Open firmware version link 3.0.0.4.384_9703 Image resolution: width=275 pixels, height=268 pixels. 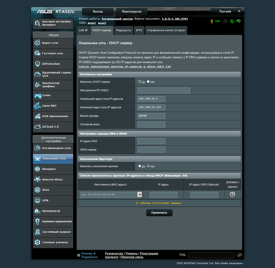(x=175, y=19)
